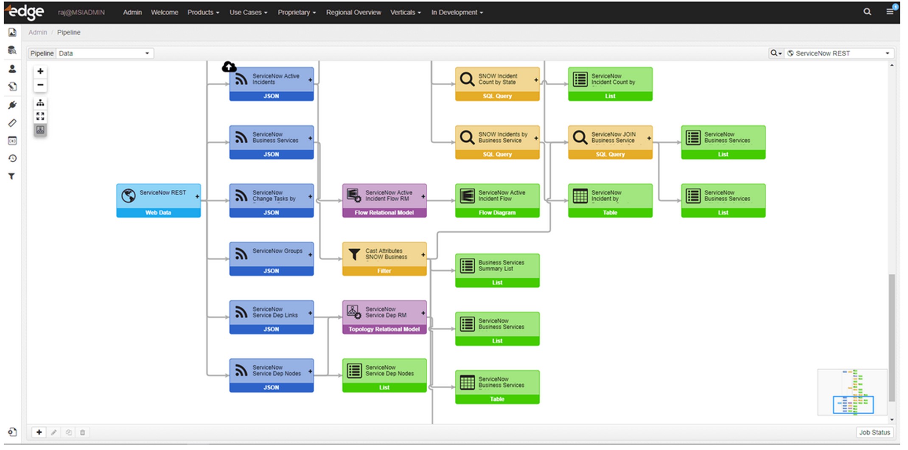The height and width of the screenshot is (450, 908).
Task: Click the user icon in left sidebar
Action: point(12,69)
